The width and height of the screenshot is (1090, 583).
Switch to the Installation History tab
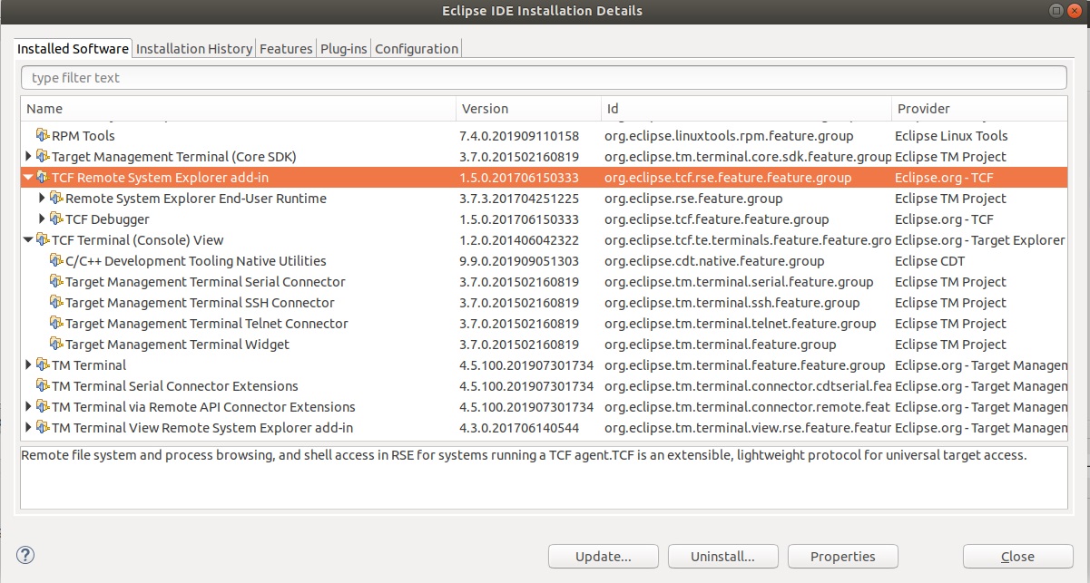[194, 49]
